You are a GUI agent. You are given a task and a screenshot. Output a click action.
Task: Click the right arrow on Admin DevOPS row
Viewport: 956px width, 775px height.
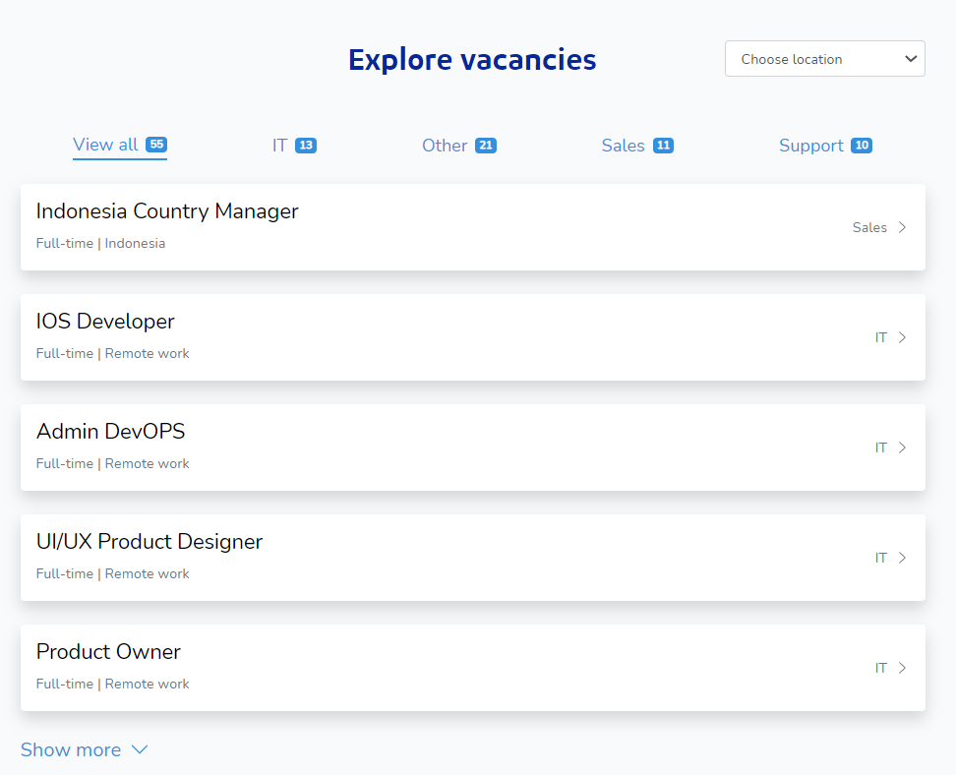902,447
